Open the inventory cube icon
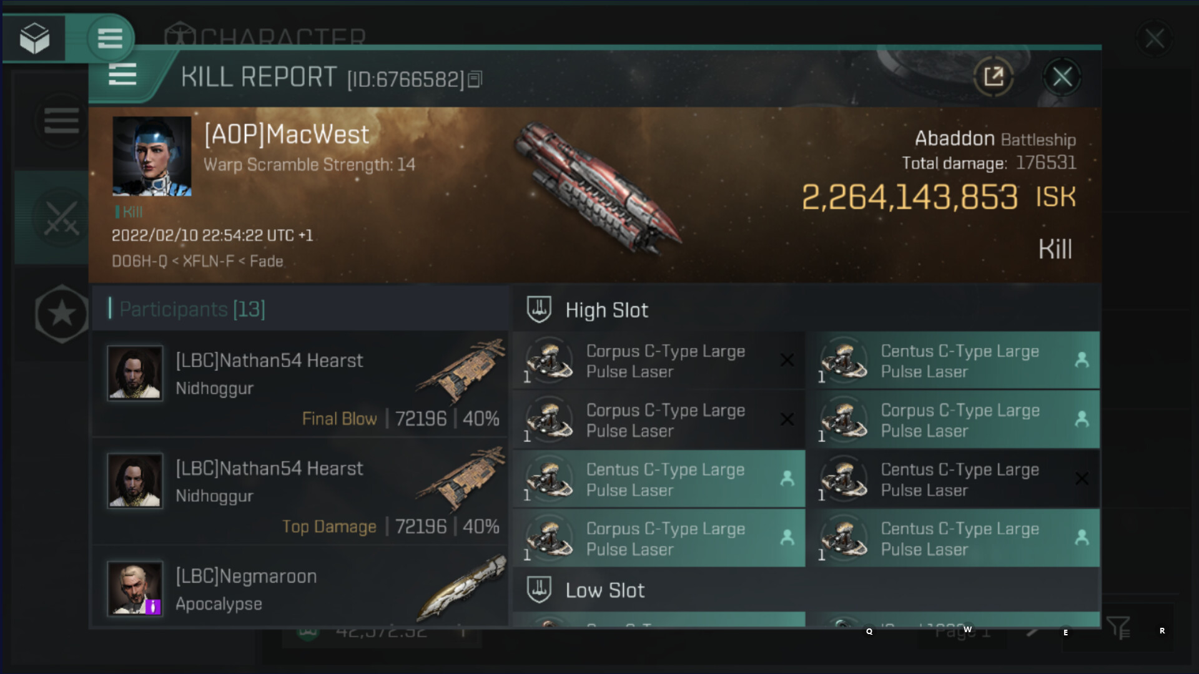The height and width of the screenshot is (674, 1199). [34, 39]
